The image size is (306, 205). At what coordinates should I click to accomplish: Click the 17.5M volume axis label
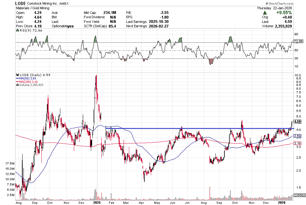pos(10,164)
